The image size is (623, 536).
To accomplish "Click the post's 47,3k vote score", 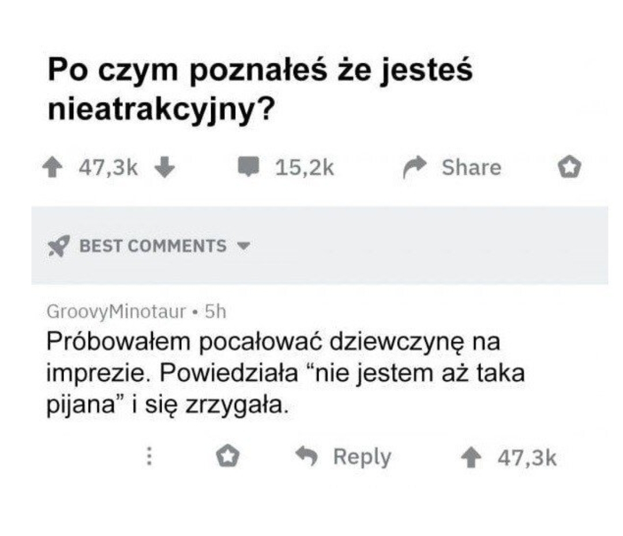I will pos(108,167).
